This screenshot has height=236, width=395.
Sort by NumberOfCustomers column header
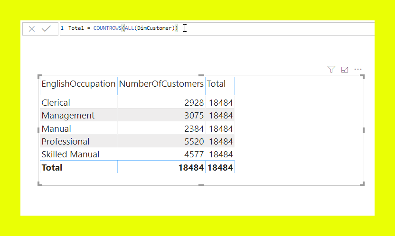pos(161,84)
